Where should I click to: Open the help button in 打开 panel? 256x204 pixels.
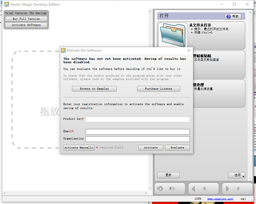(x=233, y=16)
